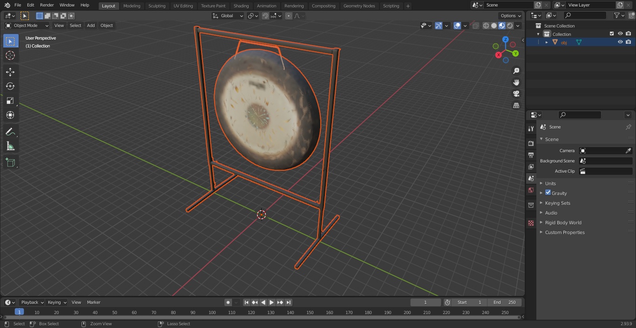Expand the Rigid Body World panel

tap(563, 222)
